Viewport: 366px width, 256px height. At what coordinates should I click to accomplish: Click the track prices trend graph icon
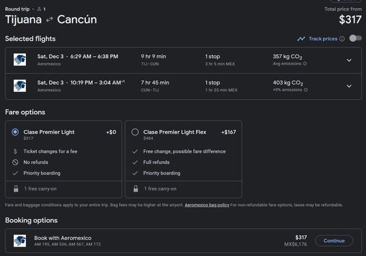pyautogui.click(x=301, y=38)
